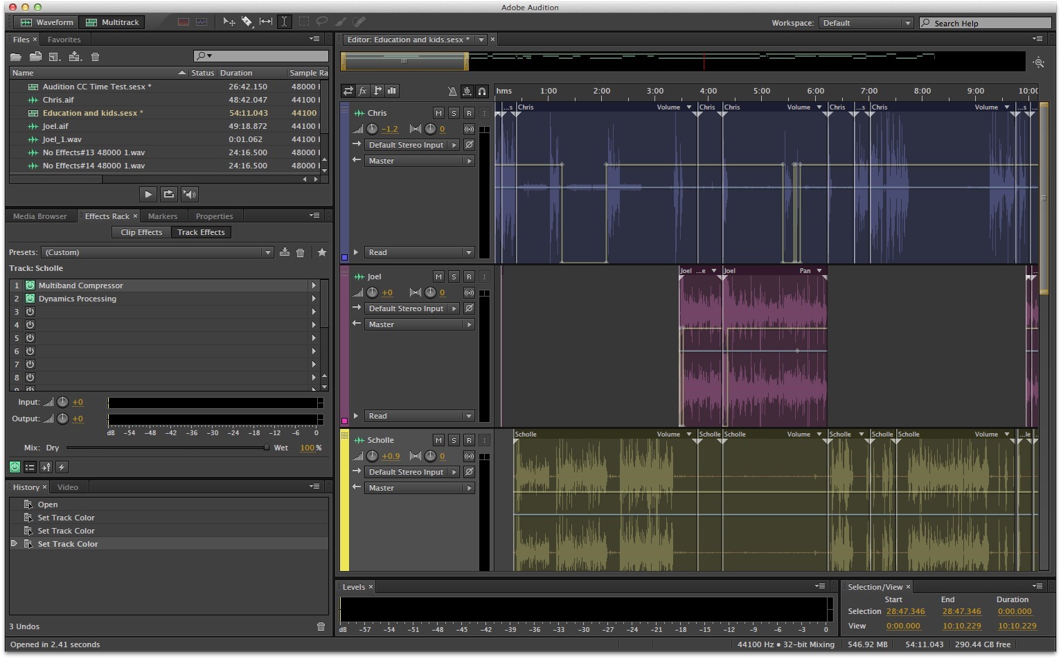
Task: Select Track Effects button
Action: click(201, 232)
